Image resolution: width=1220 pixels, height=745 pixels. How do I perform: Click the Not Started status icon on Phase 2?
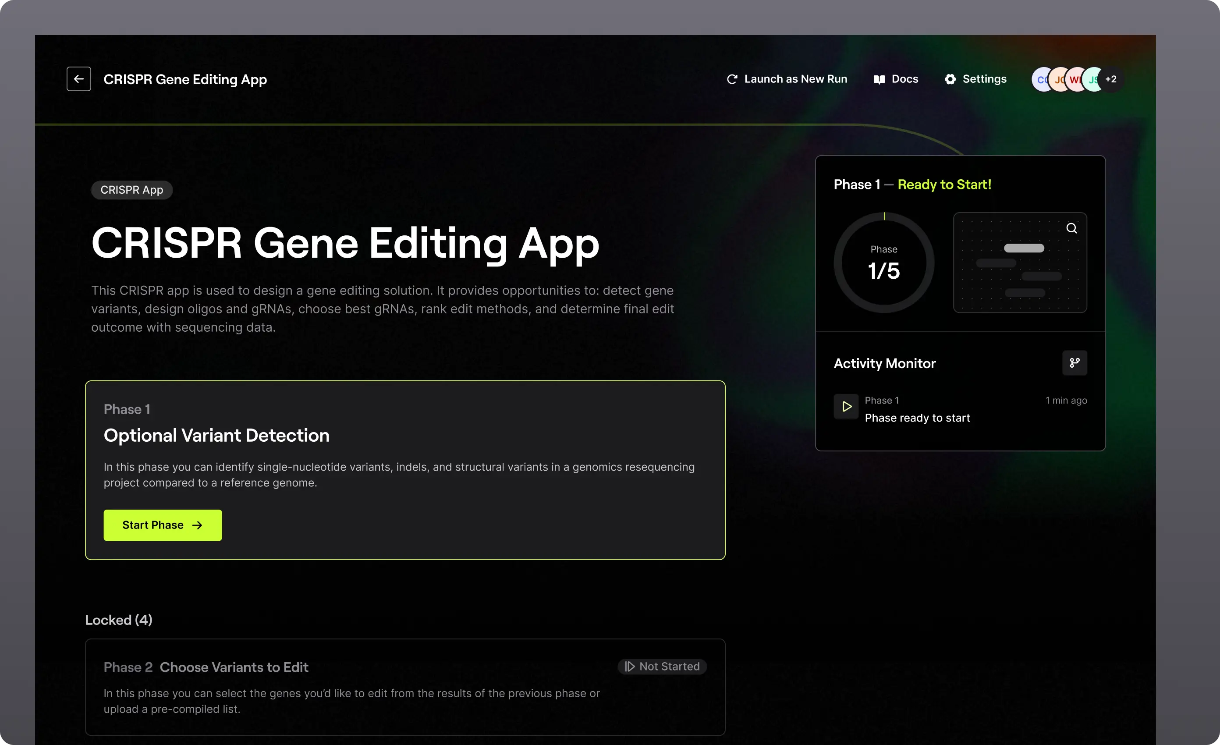[x=629, y=666]
